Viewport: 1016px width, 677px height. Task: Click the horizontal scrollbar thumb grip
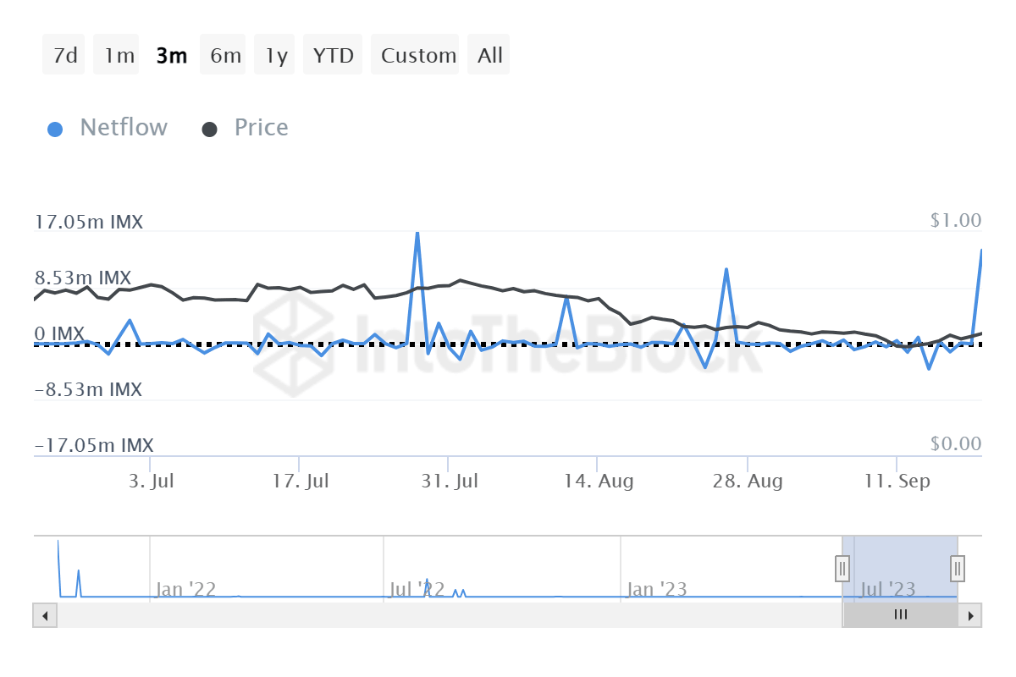pyautogui.click(x=901, y=615)
